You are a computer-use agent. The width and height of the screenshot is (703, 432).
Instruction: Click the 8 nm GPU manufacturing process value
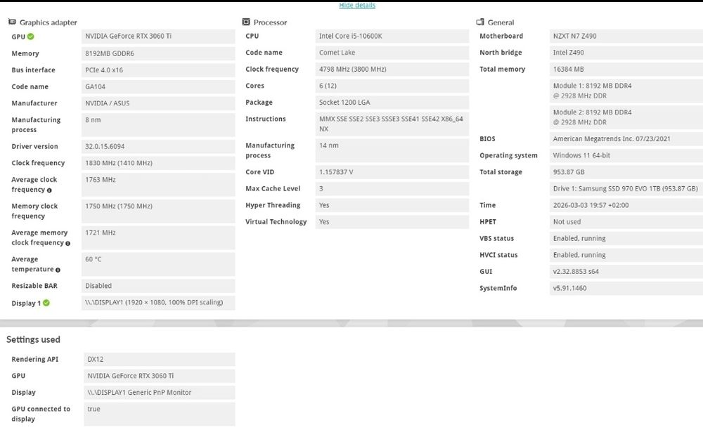[158, 124]
